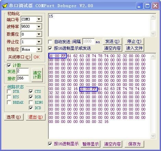Open the parity None dropdown
The image size is (161, 151).
(39, 49)
